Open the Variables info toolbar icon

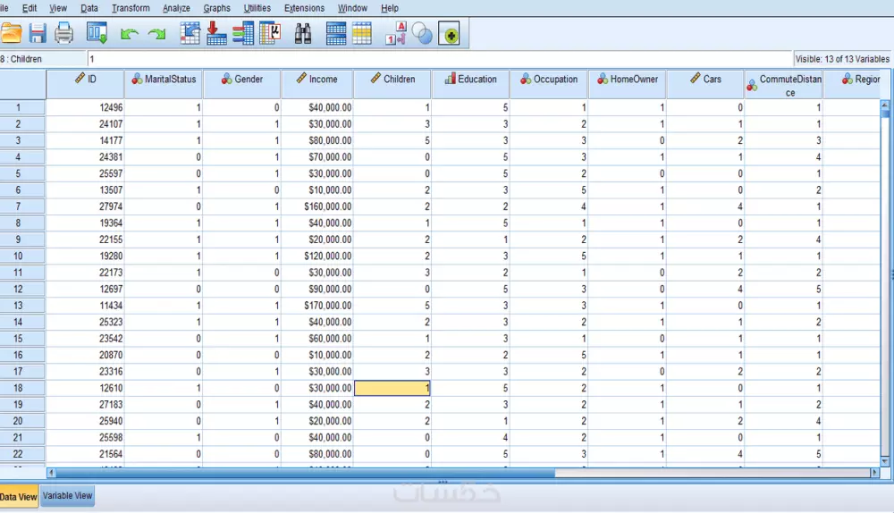(x=243, y=34)
